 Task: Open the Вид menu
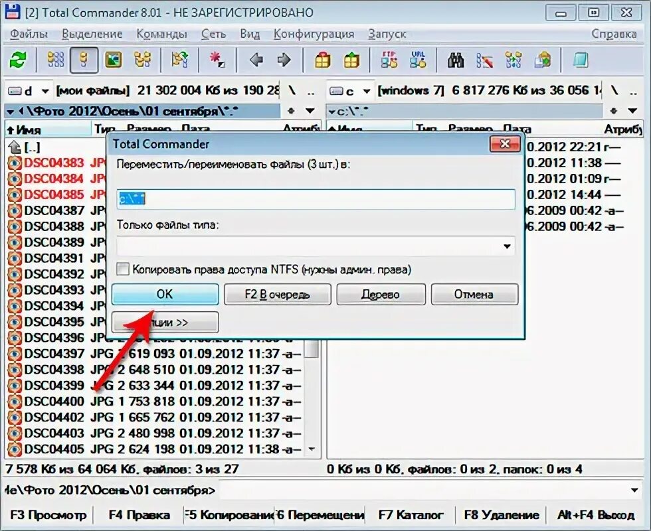250,34
